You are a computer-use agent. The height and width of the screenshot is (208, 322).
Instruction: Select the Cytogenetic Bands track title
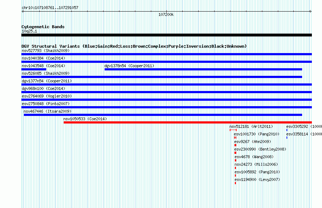(43, 27)
